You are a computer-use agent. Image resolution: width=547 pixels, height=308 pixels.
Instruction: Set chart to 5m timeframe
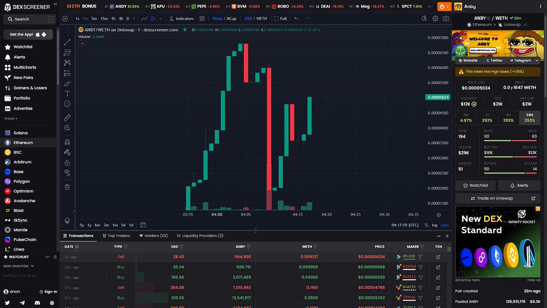94,19
